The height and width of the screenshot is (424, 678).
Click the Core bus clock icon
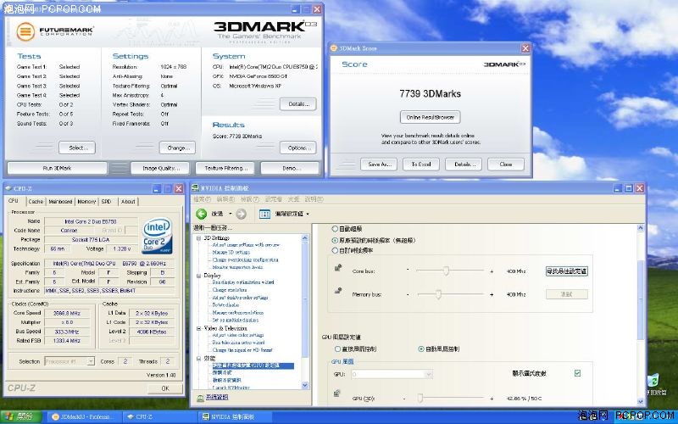pyautogui.click(x=338, y=268)
